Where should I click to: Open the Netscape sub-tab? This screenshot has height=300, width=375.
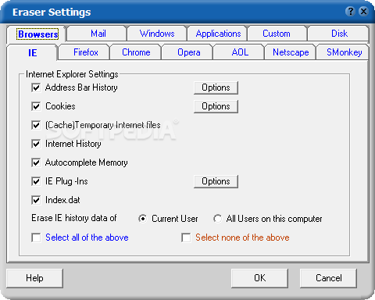[x=291, y=52]
